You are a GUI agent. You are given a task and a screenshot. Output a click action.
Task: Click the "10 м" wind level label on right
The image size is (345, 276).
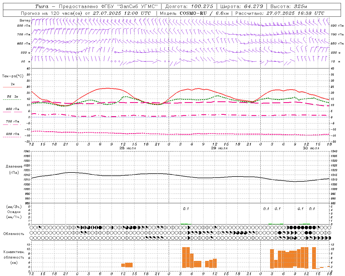point(336,61)
